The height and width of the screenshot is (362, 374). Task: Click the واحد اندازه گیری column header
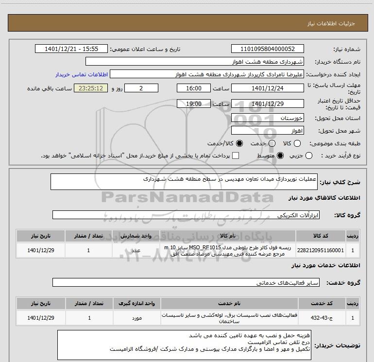tap(137, 303)
